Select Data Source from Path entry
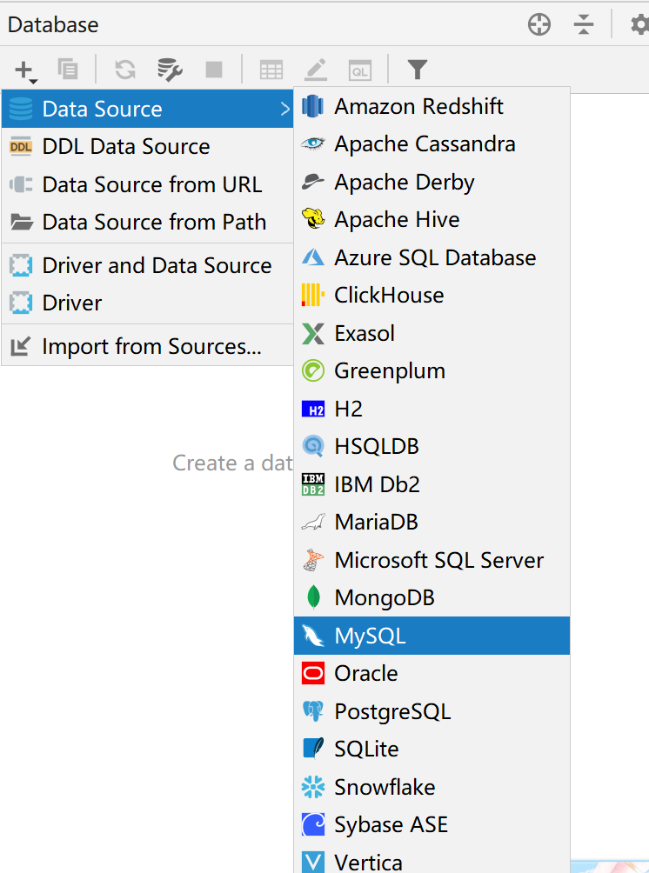Viewport: 649px width, 873px height. pyautogui.click(x=154, y=222)
